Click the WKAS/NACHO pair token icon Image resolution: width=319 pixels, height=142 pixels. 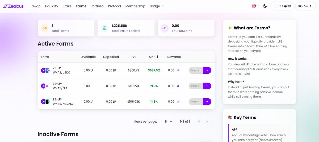click(x=45, y=102)
